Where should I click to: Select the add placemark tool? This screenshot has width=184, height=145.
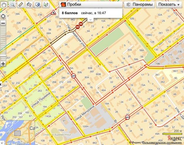click(x=37, y=5)
